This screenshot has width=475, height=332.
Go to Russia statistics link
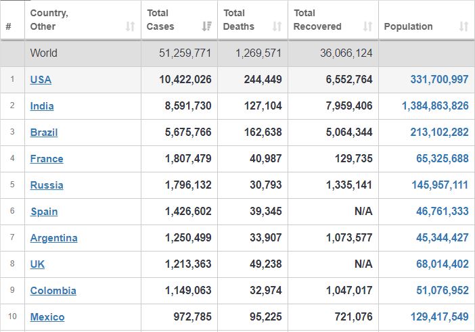tap(47, 185)
